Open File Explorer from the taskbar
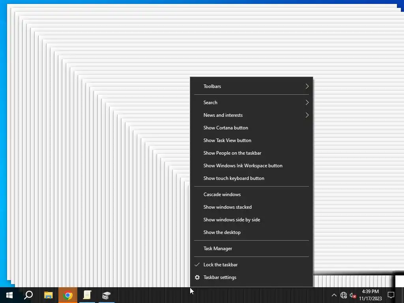Viewport: 404px width, 303px height. pos(48,295)
